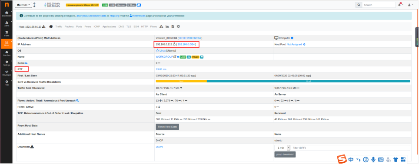Click network map icon beside Host 192.168.0.113

[x=43, y=26]
